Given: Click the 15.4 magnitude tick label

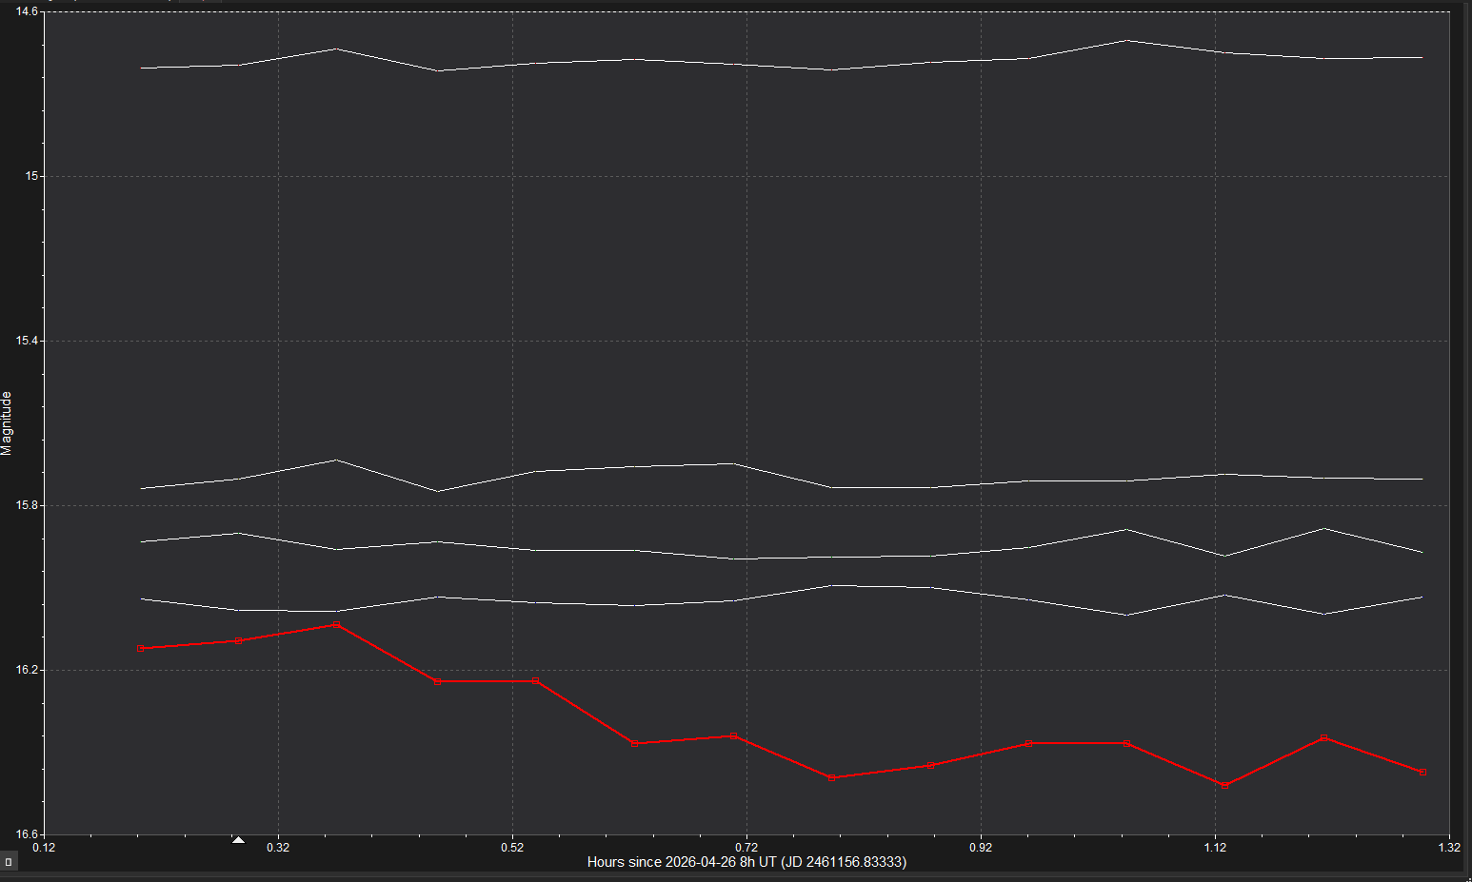Looking at the screenshot, I should pyautogui.click(x=27, y=341).
